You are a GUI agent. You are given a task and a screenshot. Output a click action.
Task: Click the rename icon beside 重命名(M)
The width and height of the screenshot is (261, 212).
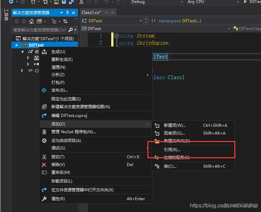click(x=44, y=172)
